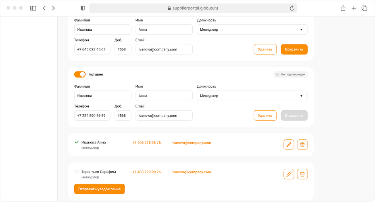This screenshot has height=202, width=375.
Task: Click the orange Сохранить button
Action: tap(294, 49)
